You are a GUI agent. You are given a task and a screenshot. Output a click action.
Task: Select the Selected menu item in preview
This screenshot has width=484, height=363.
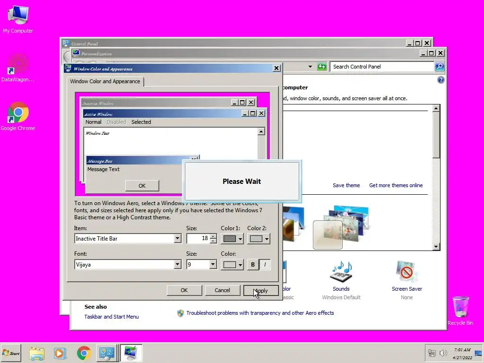click(x=141, y=122)
